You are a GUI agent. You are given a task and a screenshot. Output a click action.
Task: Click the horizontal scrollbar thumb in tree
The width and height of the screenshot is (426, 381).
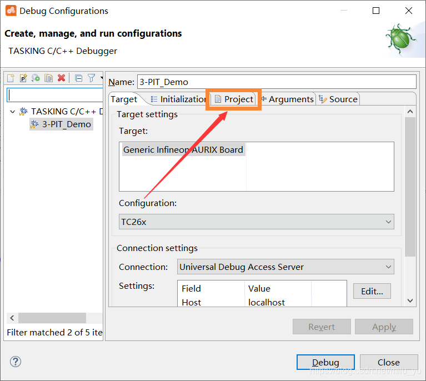52,318
